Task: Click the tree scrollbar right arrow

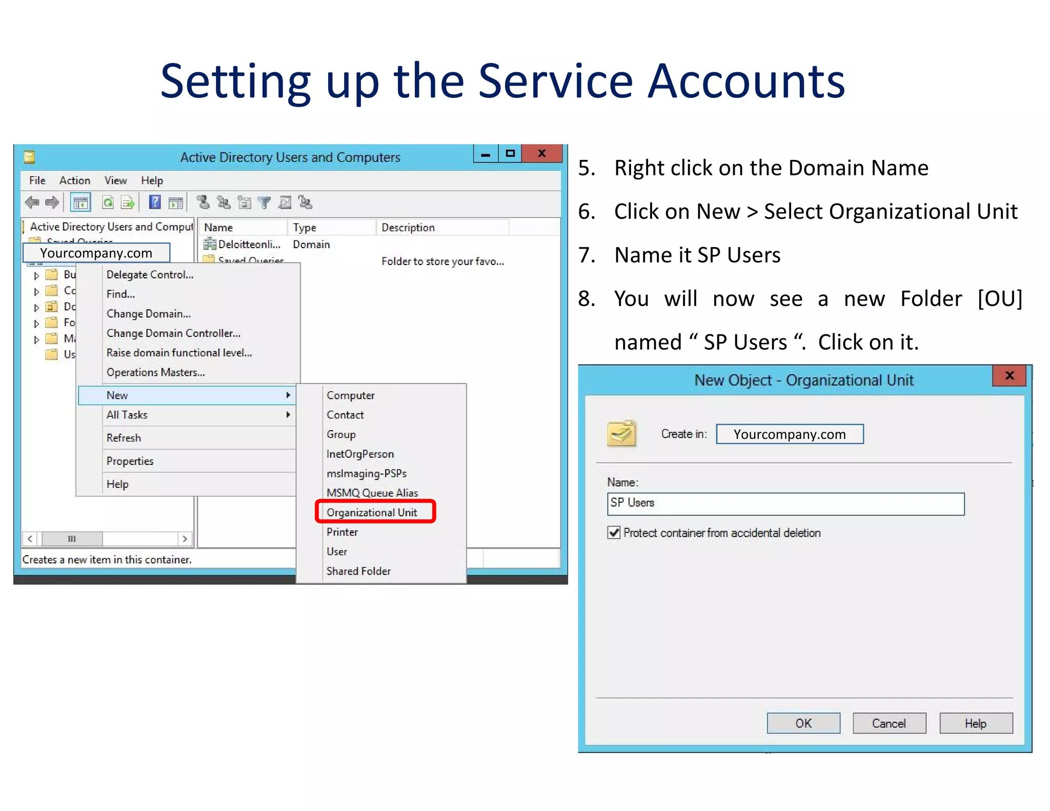Action: (x=185, y=539)
